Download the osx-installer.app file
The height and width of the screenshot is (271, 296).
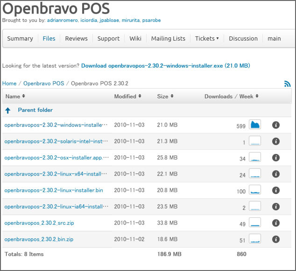[x=56, y=158]
